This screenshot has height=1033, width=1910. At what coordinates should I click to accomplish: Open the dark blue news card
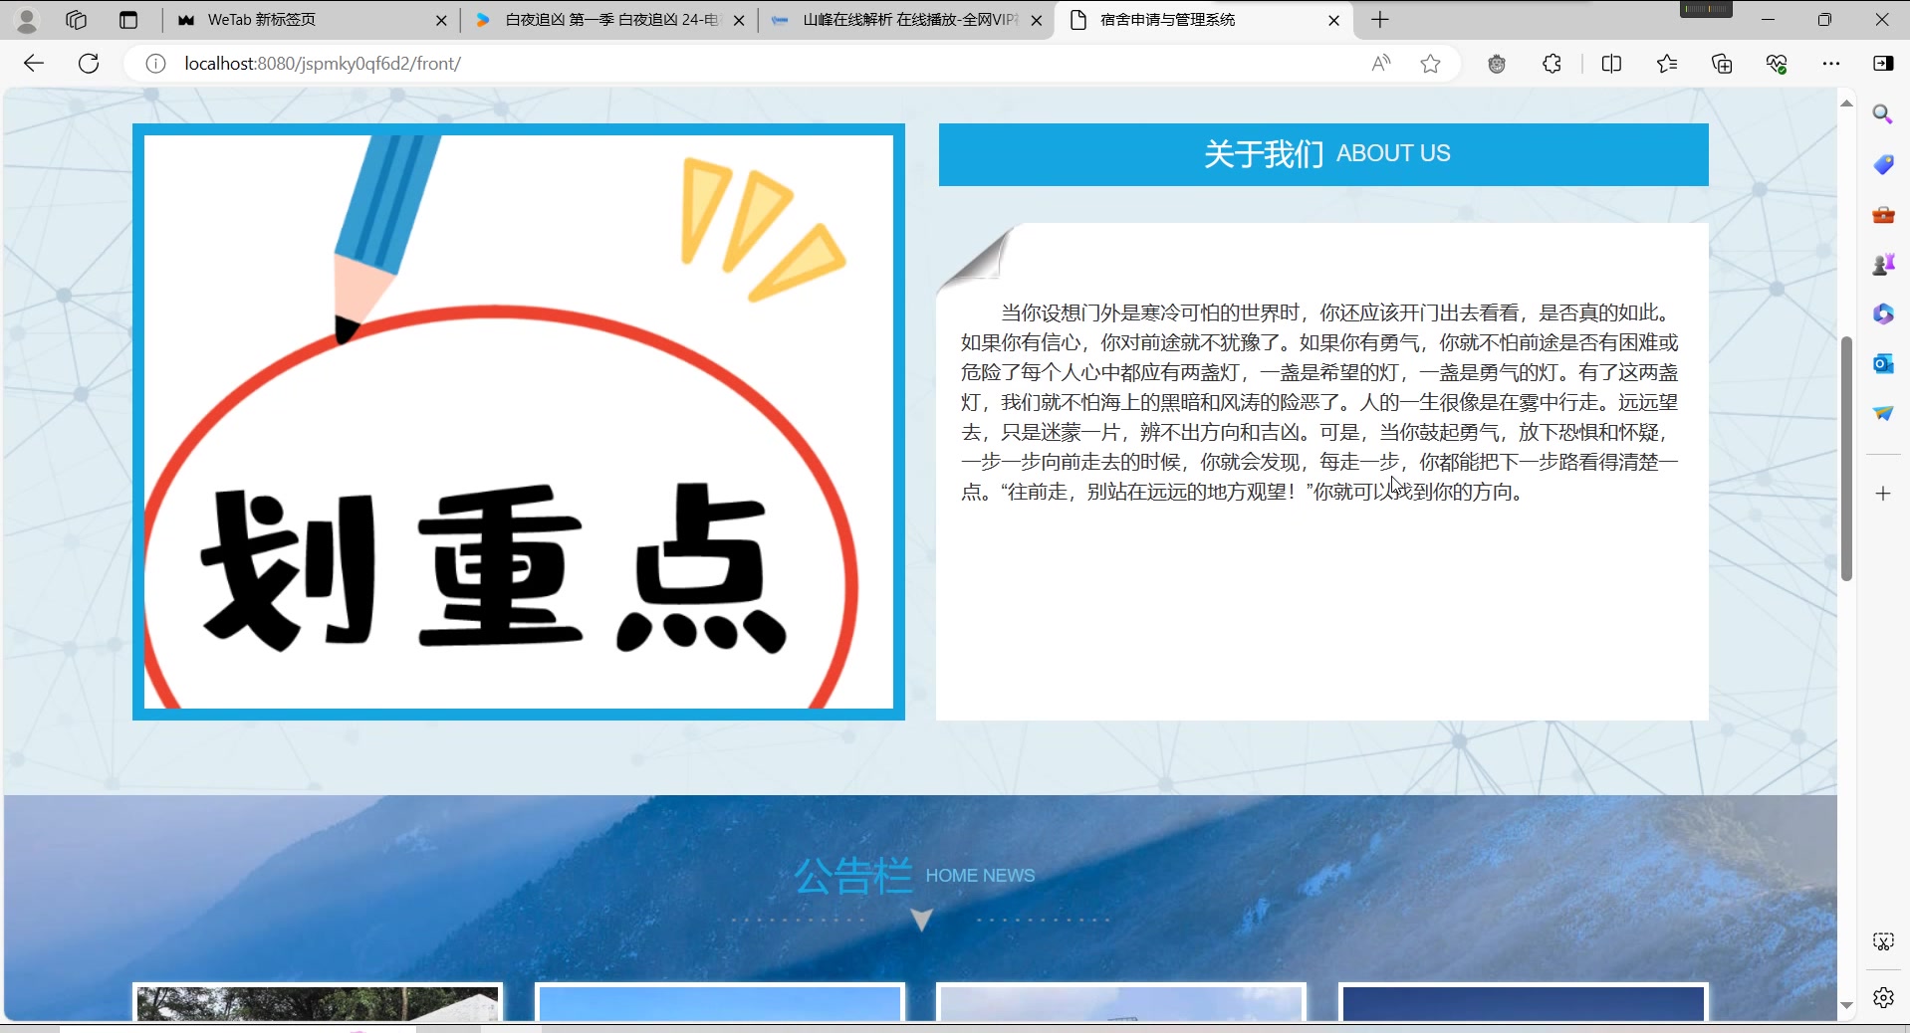click(x=1524, y=1002)
